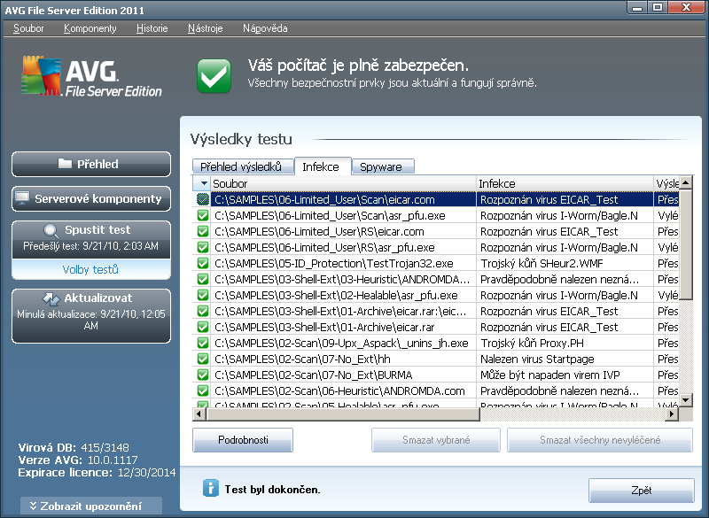Image resolution: width=709 pixels, height=518 pixels.
Task: Click the status icon for 02-Healable\asr_pfu.exe row
Action: pyautogui.click(x=203, y=295)
